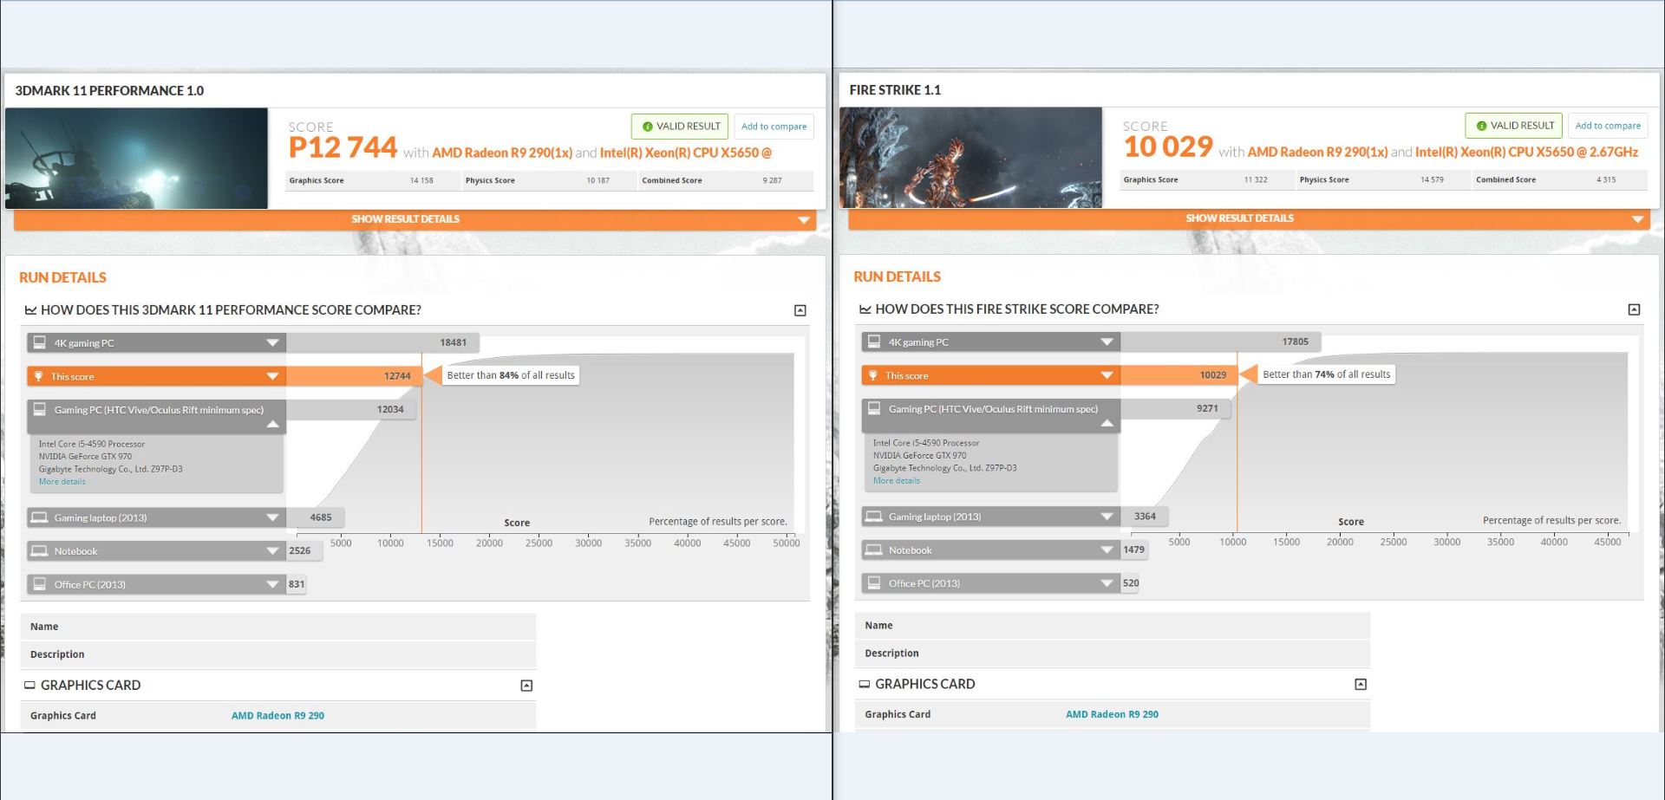
Task: Click the P12 744 score value
Action: (x=343, y=148)
